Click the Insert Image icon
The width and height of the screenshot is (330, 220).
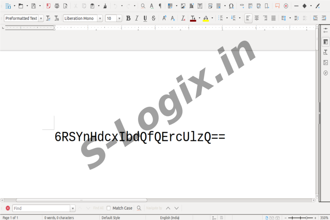[x=183, y=6]
